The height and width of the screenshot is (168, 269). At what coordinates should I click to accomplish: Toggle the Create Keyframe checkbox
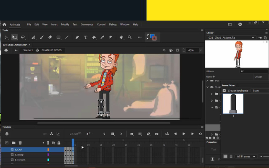coord(224,91)
